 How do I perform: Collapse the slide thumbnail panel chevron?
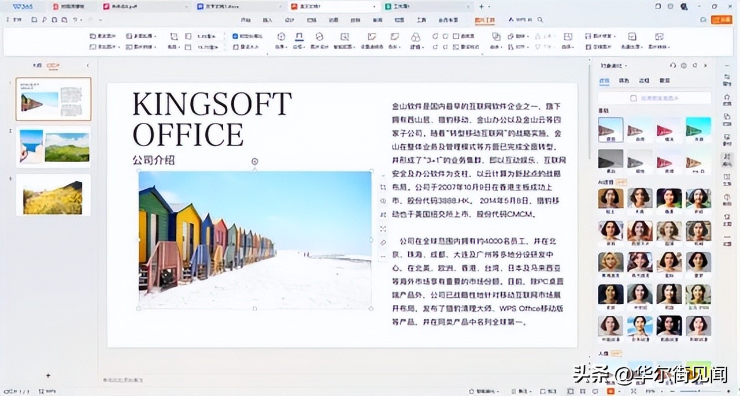click(87, 65)
